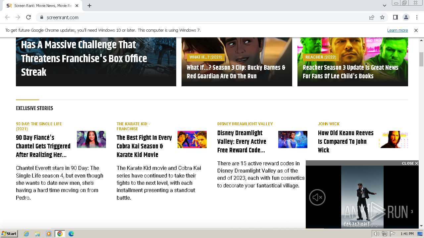
Task: Click the Disney Dreamlight Valley category
Action: click(x=245, y=124)
